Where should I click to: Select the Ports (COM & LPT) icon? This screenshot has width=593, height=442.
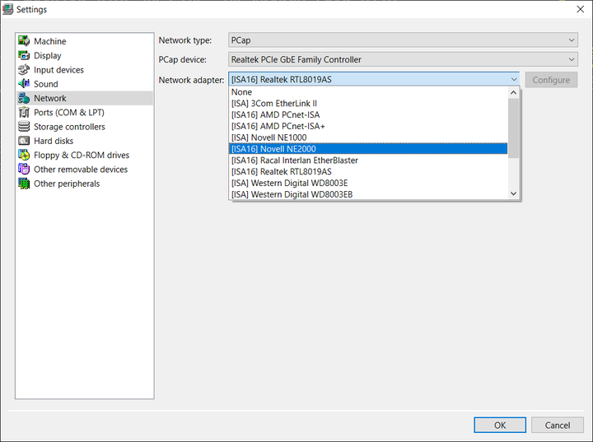coord(24,113)
